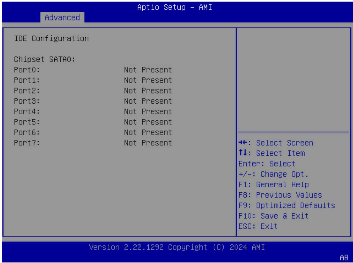Click F10: Save & Exit
This screenshot has height=263, width=353.
[274, 216]
